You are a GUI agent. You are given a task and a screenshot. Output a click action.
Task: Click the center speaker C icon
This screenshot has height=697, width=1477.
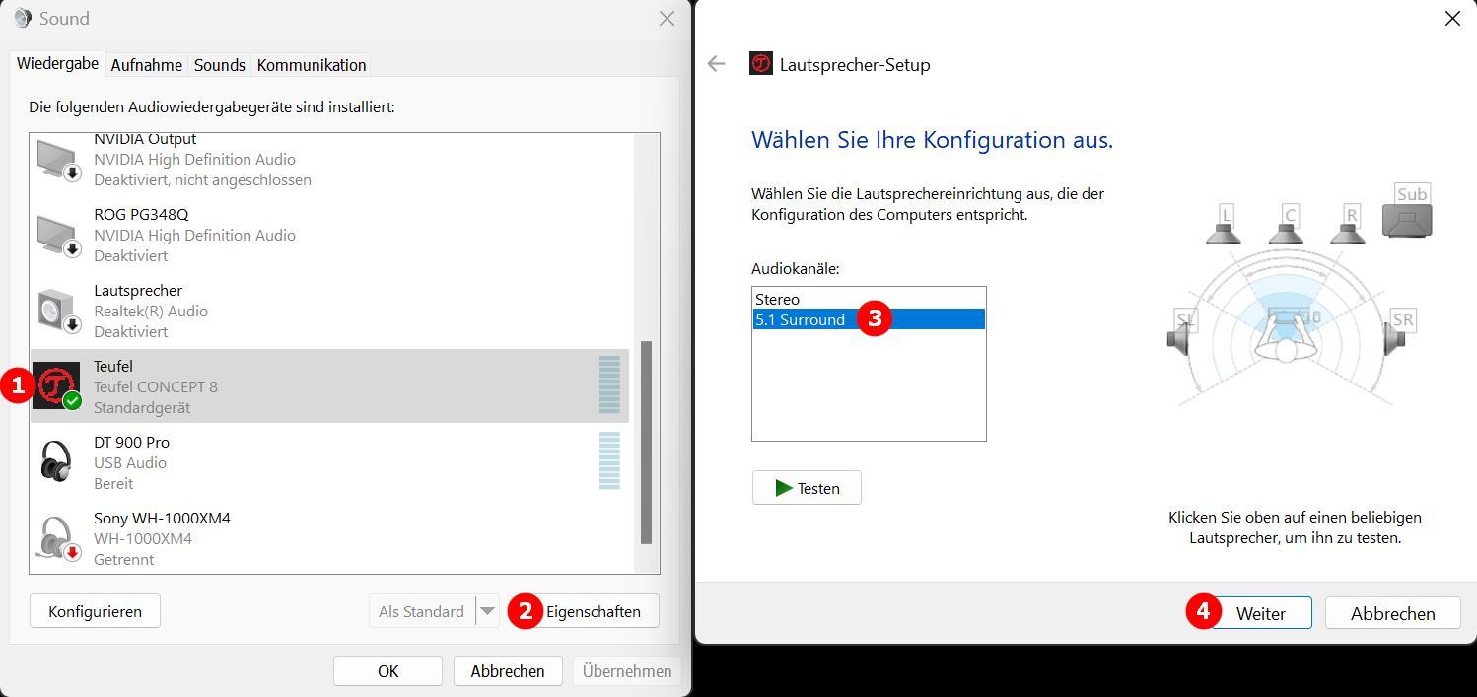(1287, 226)
